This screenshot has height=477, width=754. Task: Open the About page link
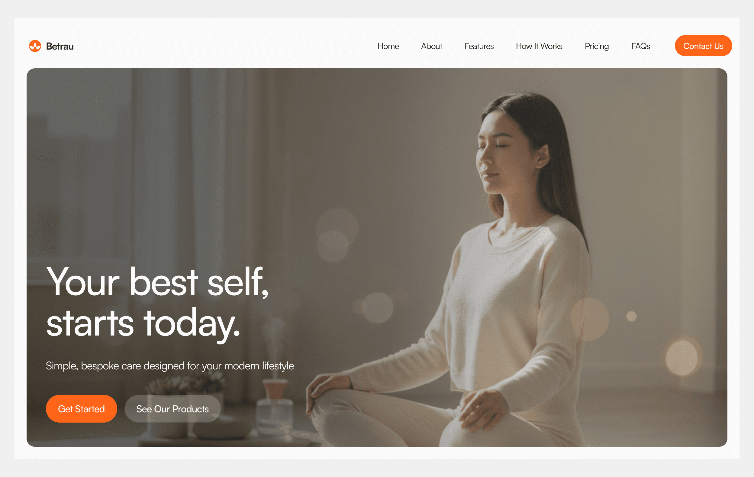click(431, 46)
